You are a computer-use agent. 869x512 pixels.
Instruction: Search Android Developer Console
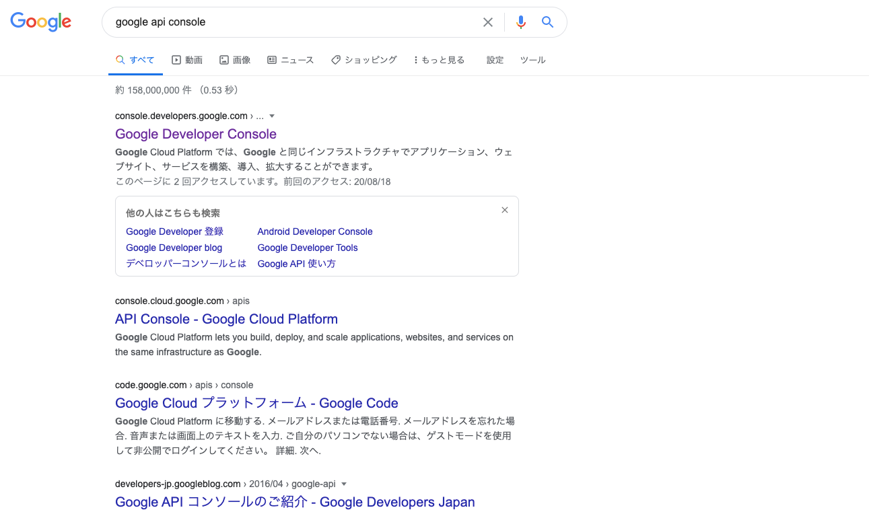(x=315, y=231)
